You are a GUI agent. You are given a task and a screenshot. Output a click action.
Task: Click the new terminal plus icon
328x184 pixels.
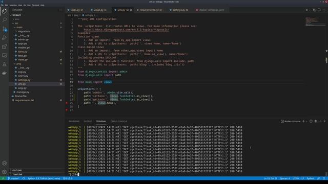click(303, 121)
